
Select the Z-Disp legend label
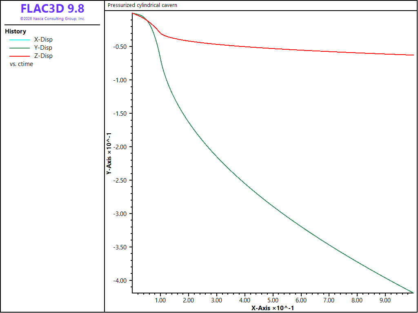(43, 56)
